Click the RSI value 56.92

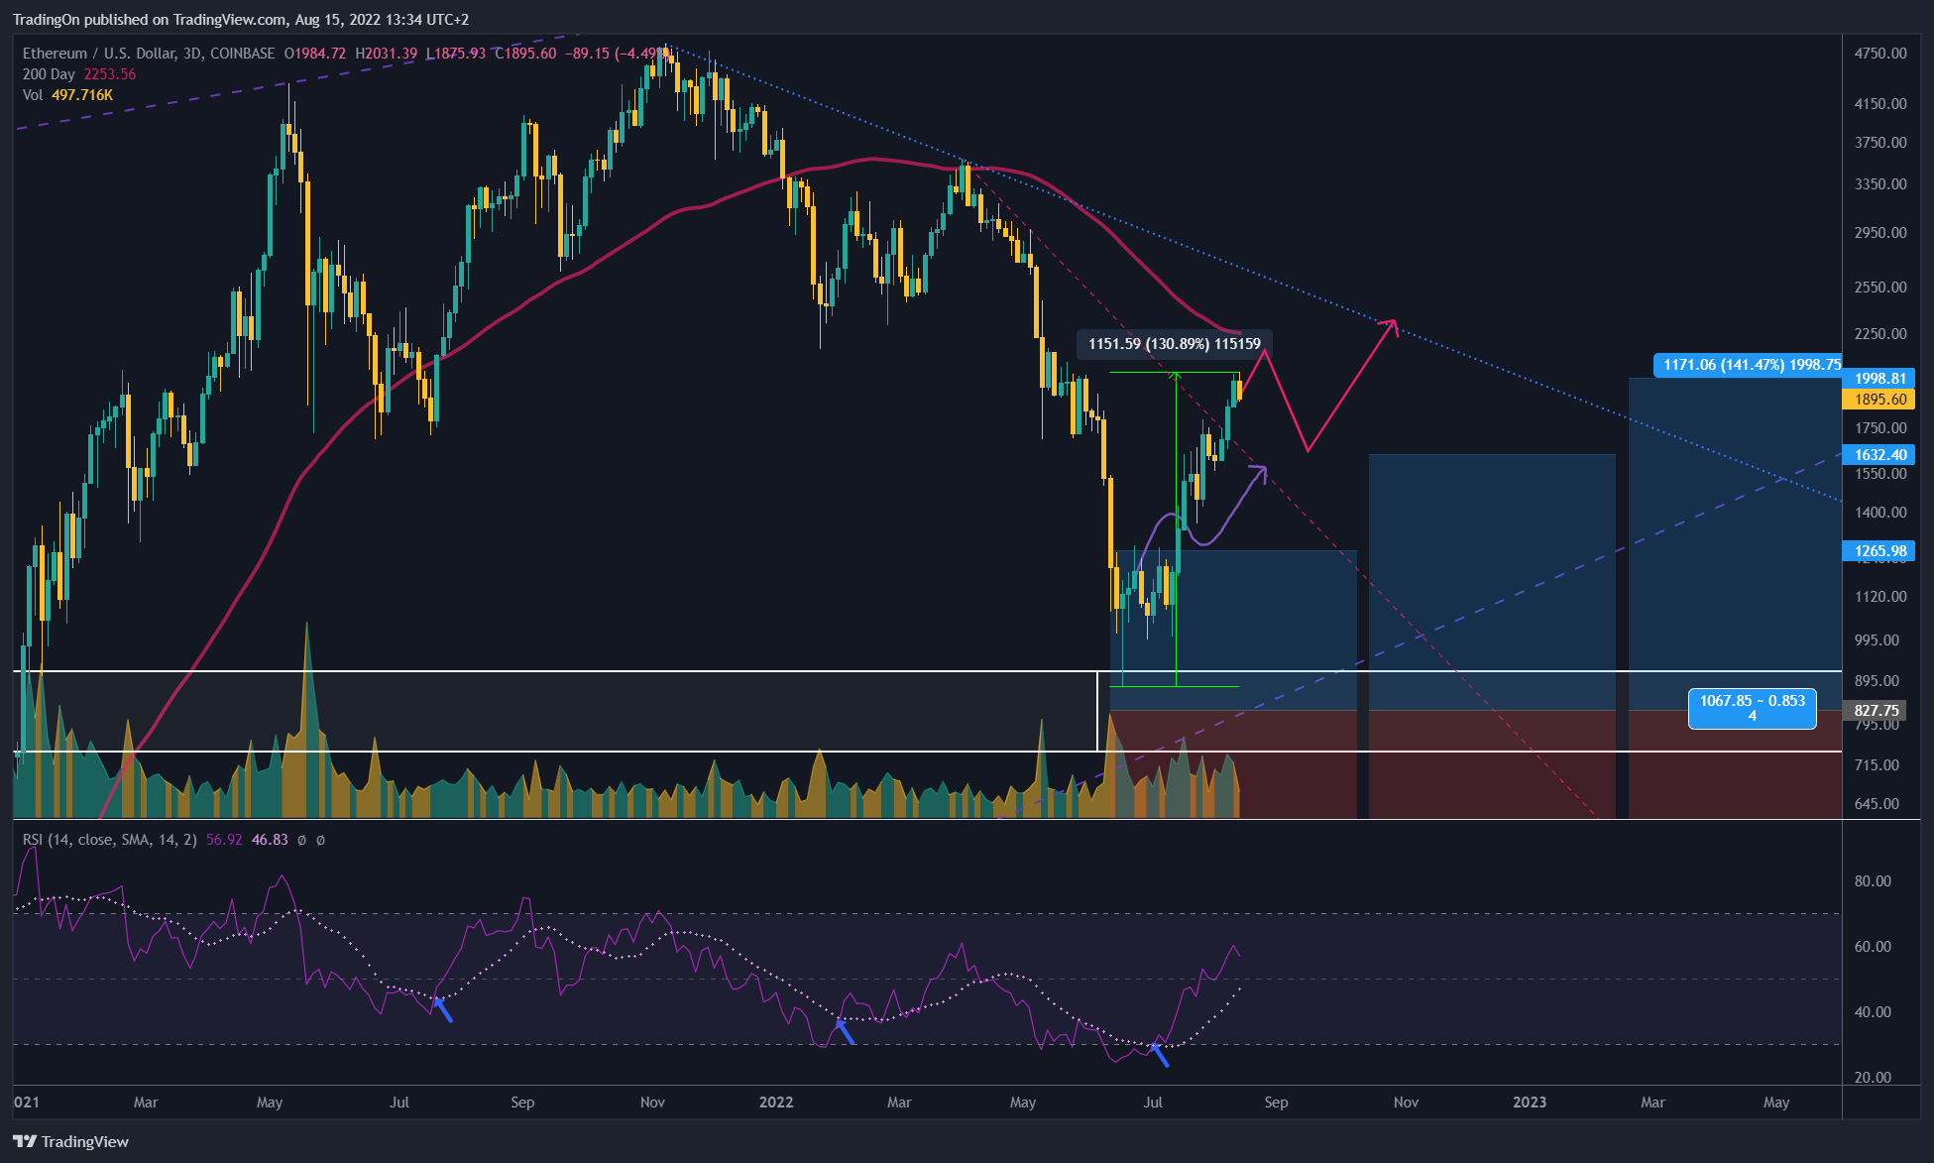click(224, 840)
